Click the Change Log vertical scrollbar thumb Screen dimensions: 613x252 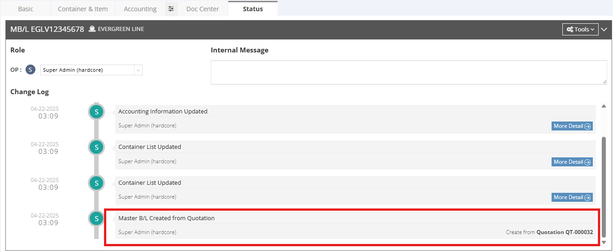604,186
